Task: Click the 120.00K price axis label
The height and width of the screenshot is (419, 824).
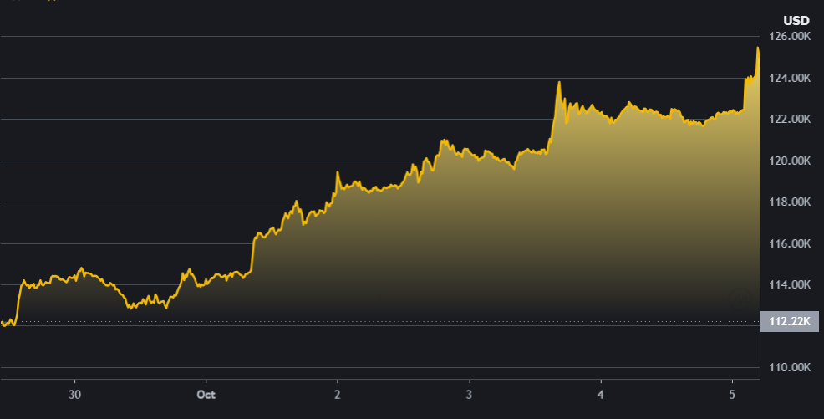Action: [789, 161]
